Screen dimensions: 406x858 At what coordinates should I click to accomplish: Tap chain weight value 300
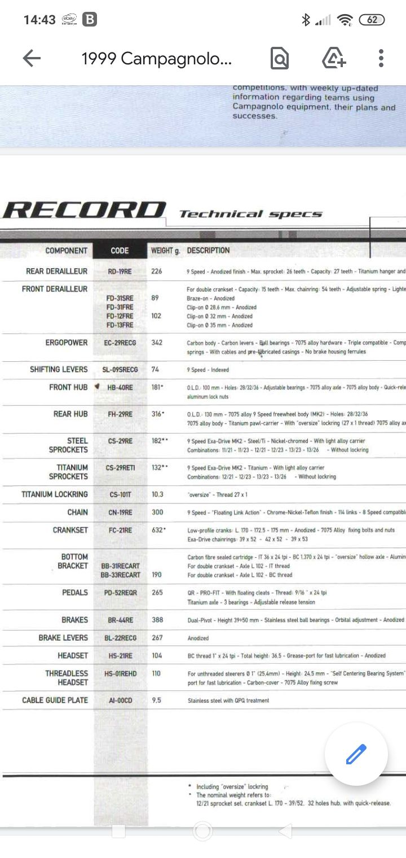(157, 513)
